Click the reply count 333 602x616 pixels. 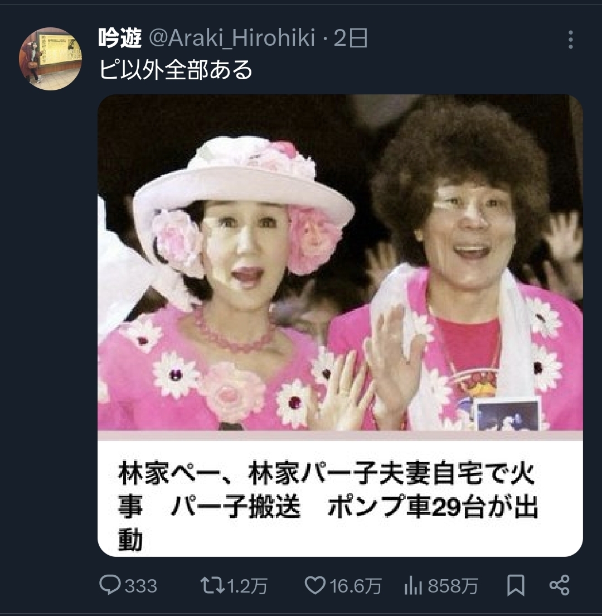pos(141,586)
